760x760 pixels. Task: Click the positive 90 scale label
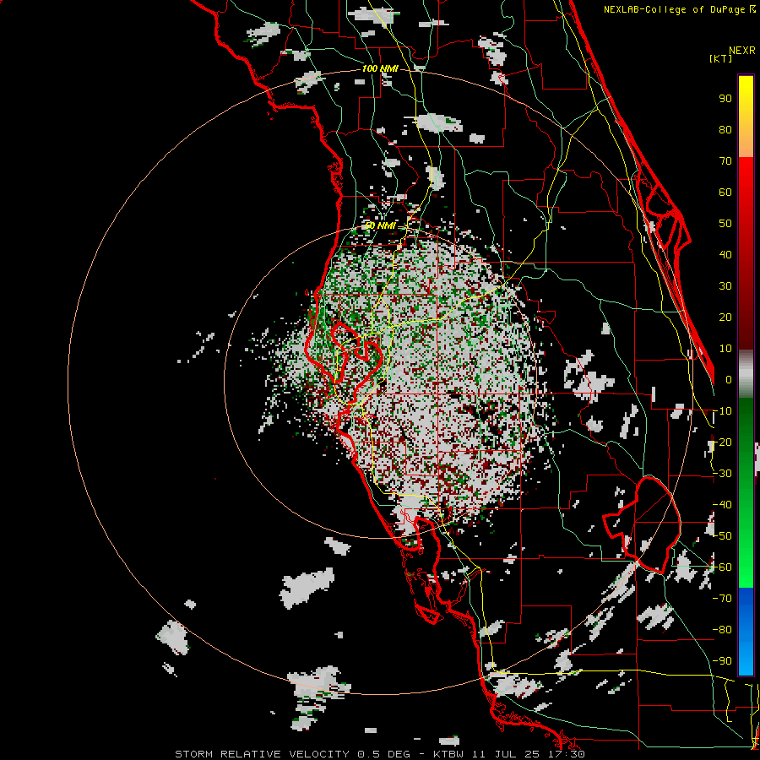tap(725, 99)
